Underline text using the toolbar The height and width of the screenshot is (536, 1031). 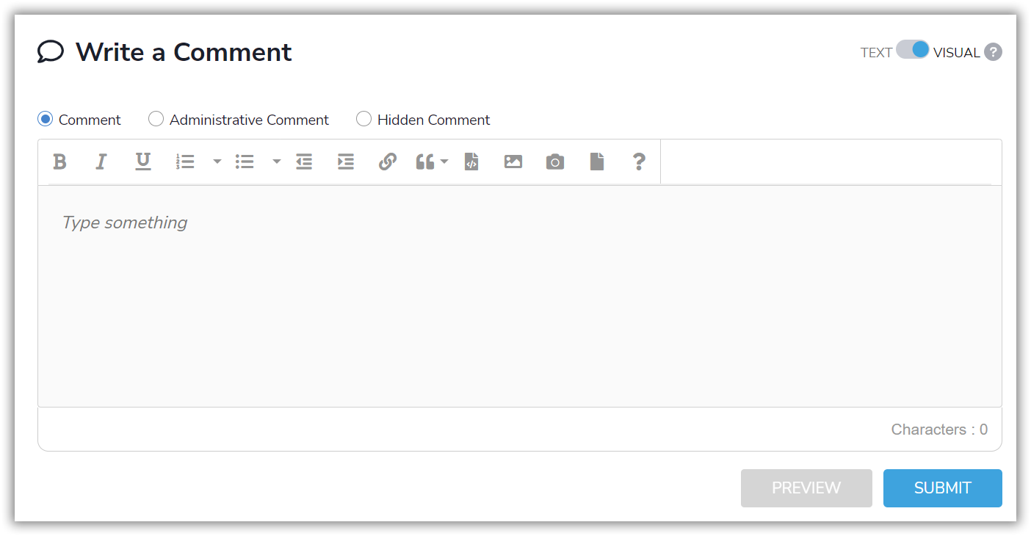point(142,162)
